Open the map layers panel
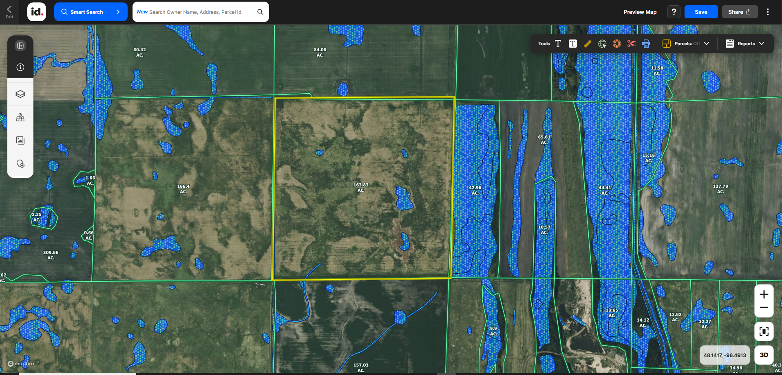The height and width of the screenshot is (375, 782). (20, 94)
